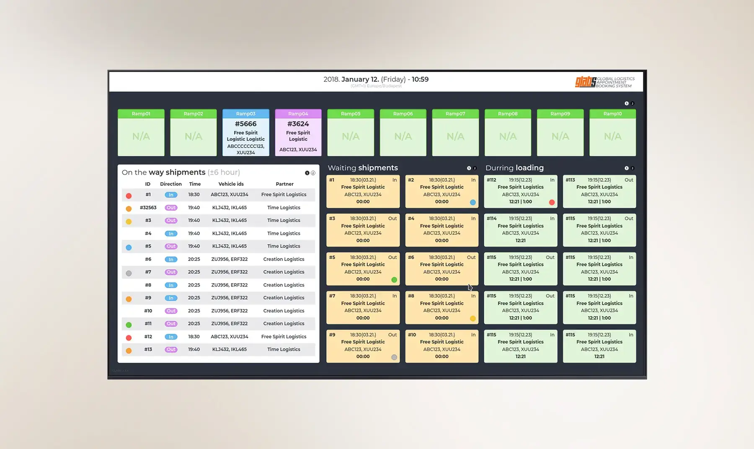Click Creation Logistics partner in row #6
Screen dimensions: 754x449
pyautogui.click(x=284, y=259)
